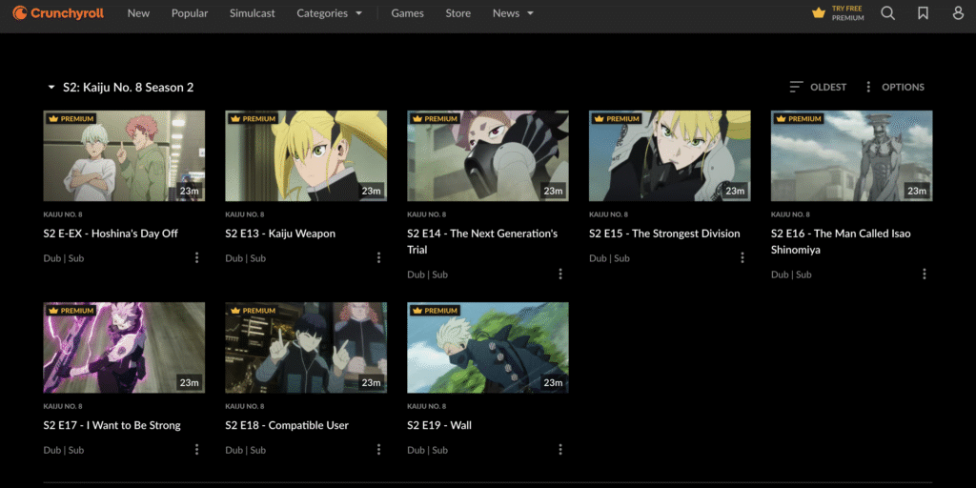The width and height of the screenshot is (976, 488).
Task: Open three-dot menu for Hoshina's Day Off
Action: [x=196, y=257]
